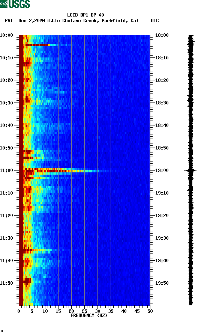This screenshot has height=335, width=207.
Task: Click the '11:40' PST time label
Action: [x=6, y=260]
